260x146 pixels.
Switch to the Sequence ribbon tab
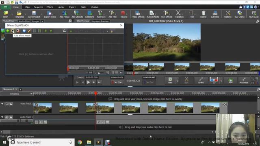tap(39, 7)
